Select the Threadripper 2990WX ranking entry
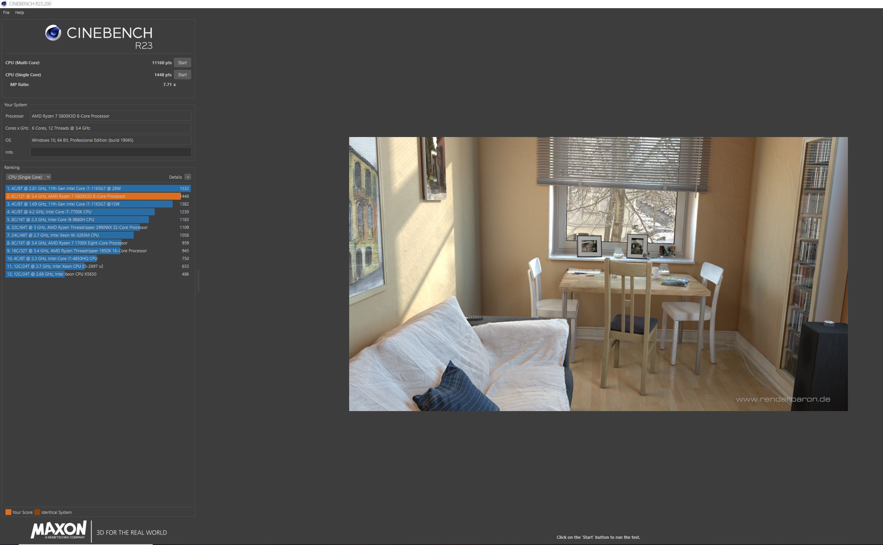 point(78,227)
